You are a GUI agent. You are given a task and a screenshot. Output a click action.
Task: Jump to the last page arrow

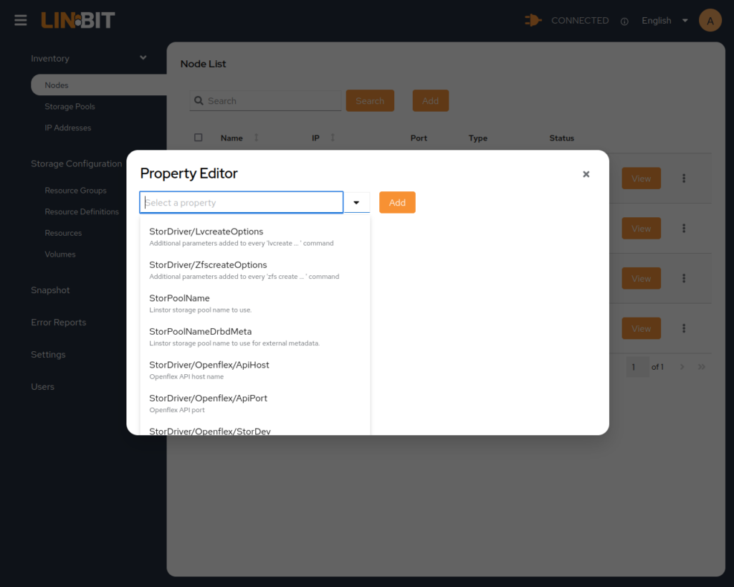point(701,367)
